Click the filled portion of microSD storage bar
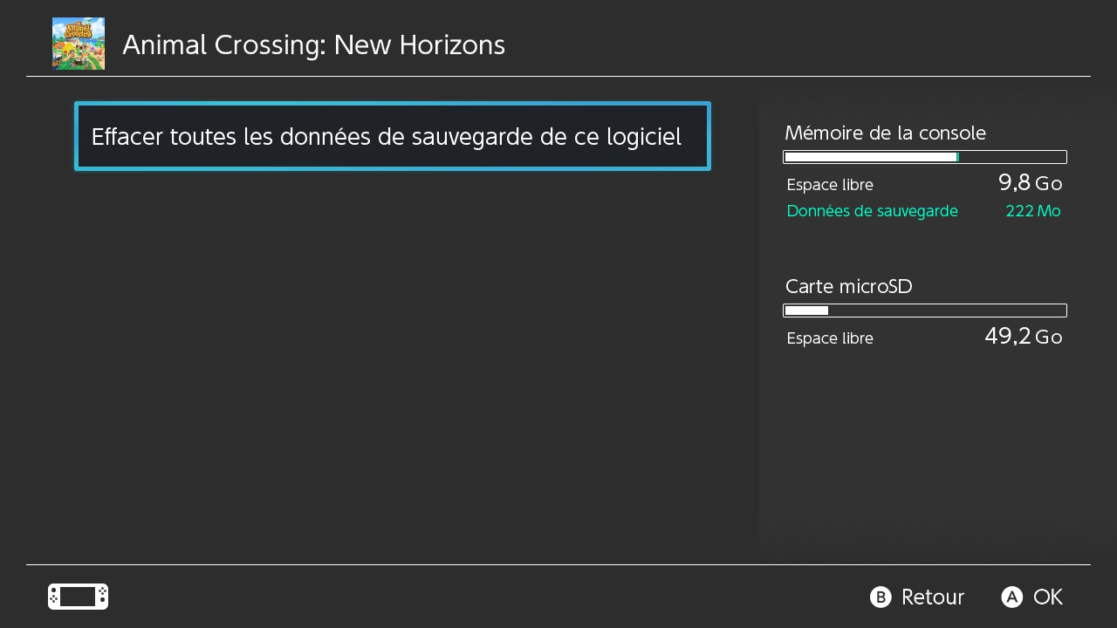The height and width of the screenshot is (628, 1117). tap(806, 311)
